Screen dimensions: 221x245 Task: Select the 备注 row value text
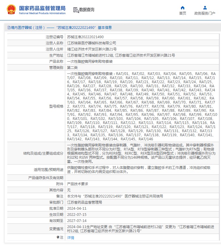[115, 196]
